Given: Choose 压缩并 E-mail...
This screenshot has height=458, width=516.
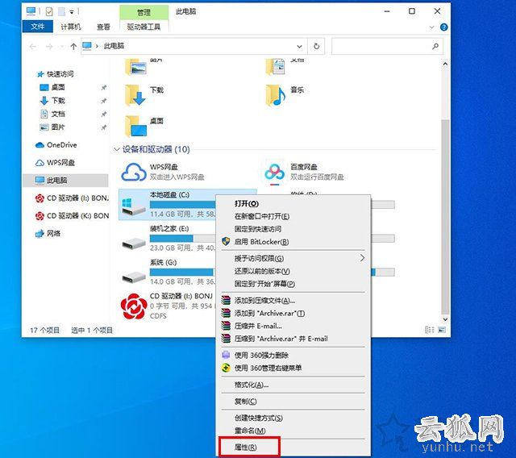Looking at the screenshot, I should click(293, 326).
